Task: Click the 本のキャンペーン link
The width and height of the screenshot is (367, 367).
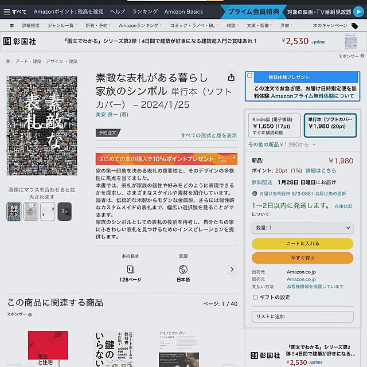Action: (330, 25)
